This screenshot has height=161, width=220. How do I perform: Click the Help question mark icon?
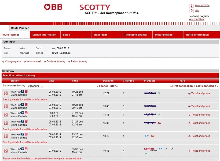click(191, 11)
